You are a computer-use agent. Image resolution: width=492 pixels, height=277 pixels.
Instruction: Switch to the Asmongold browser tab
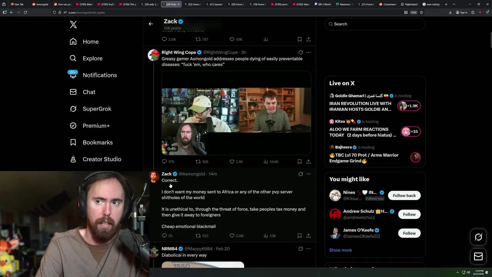(x=40, y=4)
